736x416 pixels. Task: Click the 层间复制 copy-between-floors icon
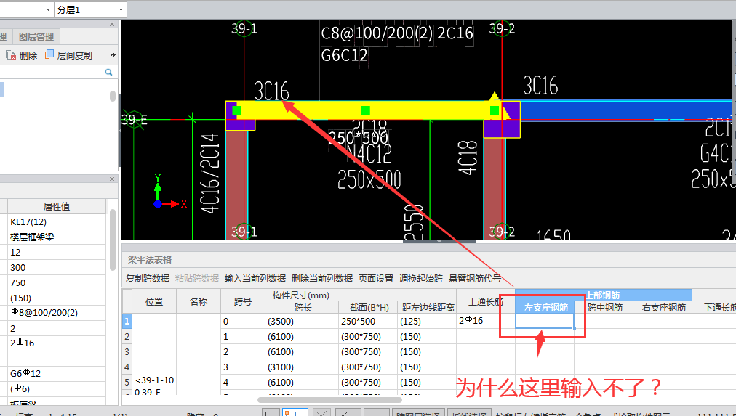(48, 55)
